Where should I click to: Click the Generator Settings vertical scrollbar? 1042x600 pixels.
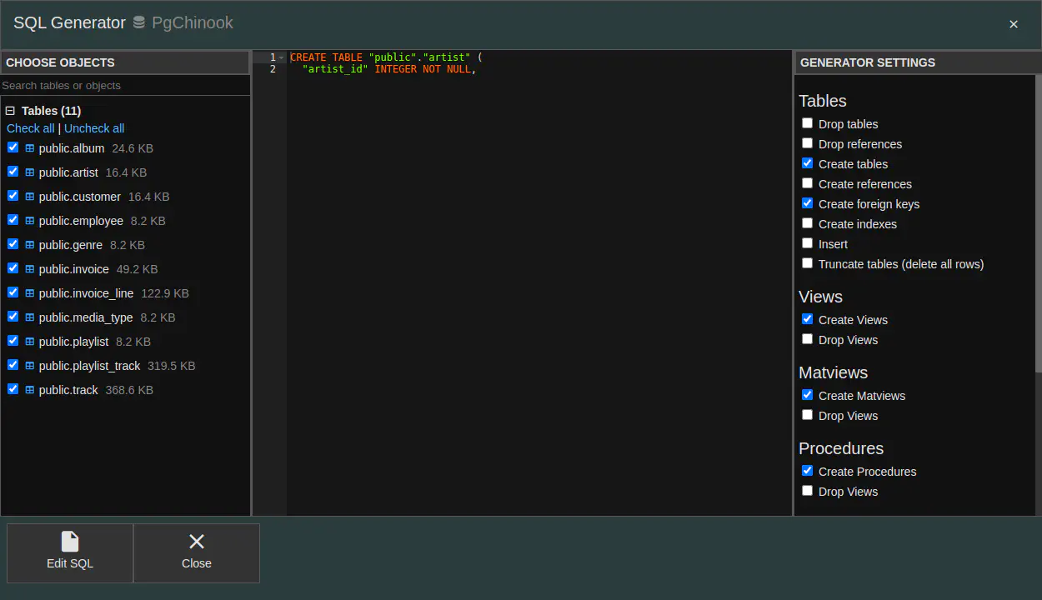coord(1038,225)
